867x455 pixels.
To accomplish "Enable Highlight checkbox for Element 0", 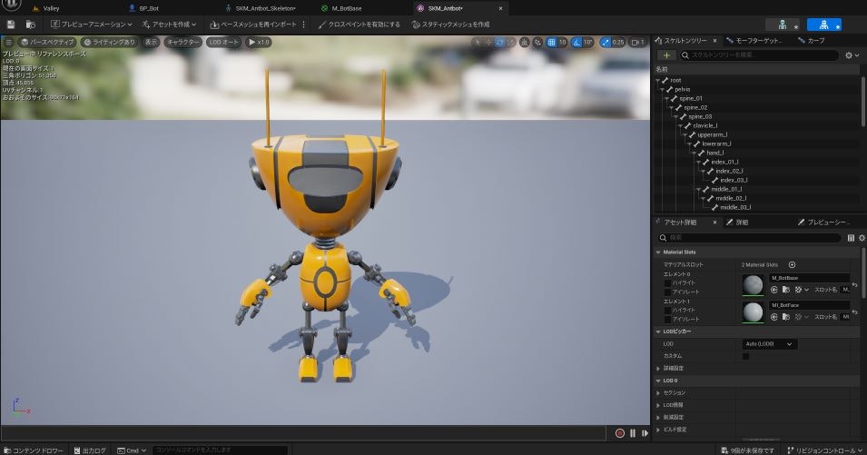I will pyautogui.click(x=668, y=282).
